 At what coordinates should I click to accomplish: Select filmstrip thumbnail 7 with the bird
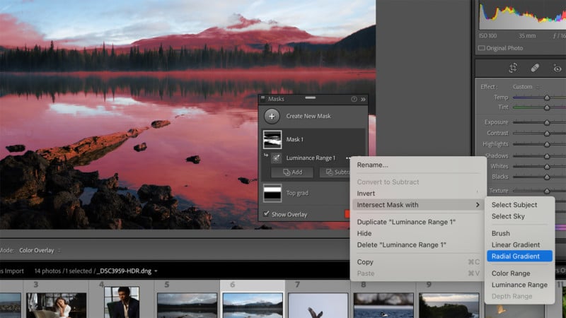318,305
